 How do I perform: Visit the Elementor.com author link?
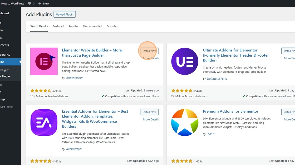pos(75,78)
